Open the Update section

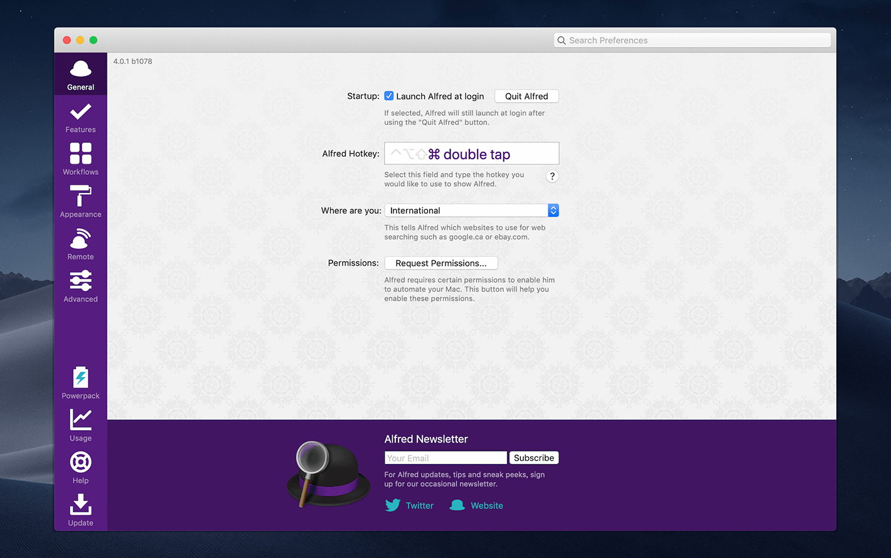coord(80,510)
